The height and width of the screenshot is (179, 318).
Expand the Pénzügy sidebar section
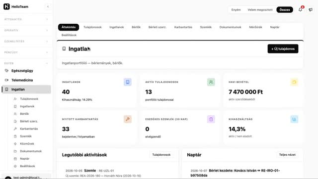pyautogui.click(x=26, y=52)
